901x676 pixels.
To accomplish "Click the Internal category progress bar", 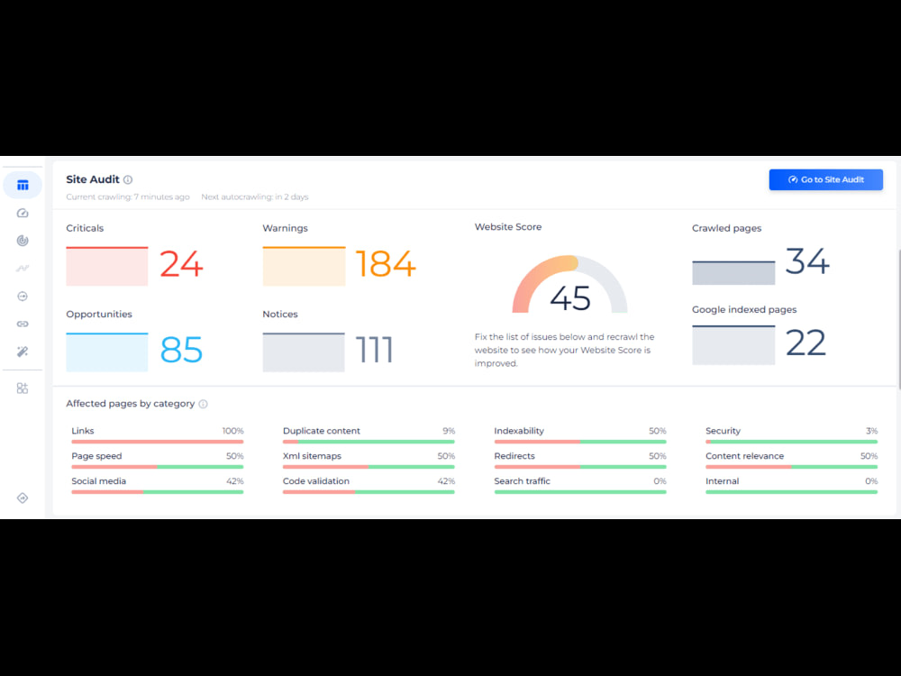I will coord(792,492).
